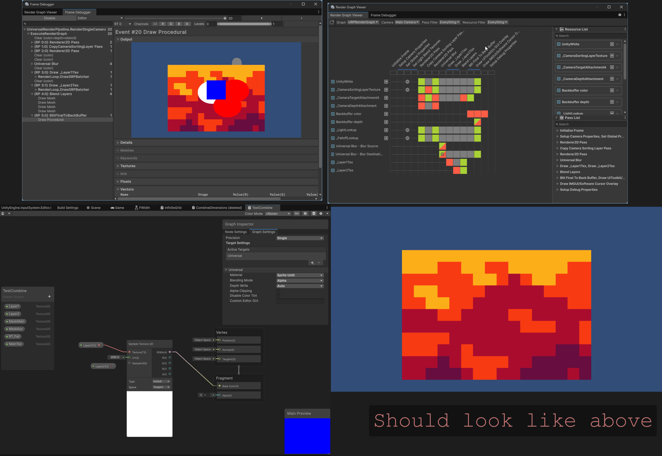Click the refresh icon in Render Graph Viewer
Screen dimensions: 662x456
[332, 22]
